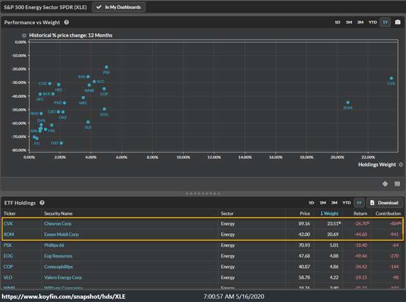
Task: Sort holdings by Ticker column header
Action: pos(10,214)
